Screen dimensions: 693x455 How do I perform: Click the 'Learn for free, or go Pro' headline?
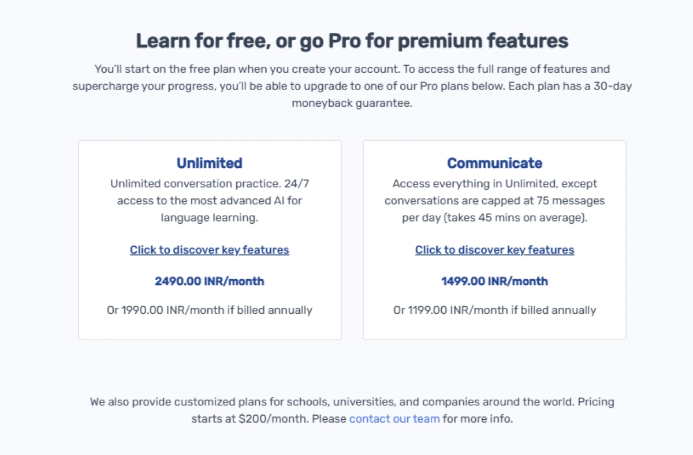(352, 41)
